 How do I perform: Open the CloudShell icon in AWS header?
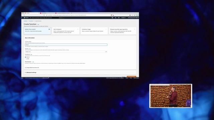pos(112,18)
